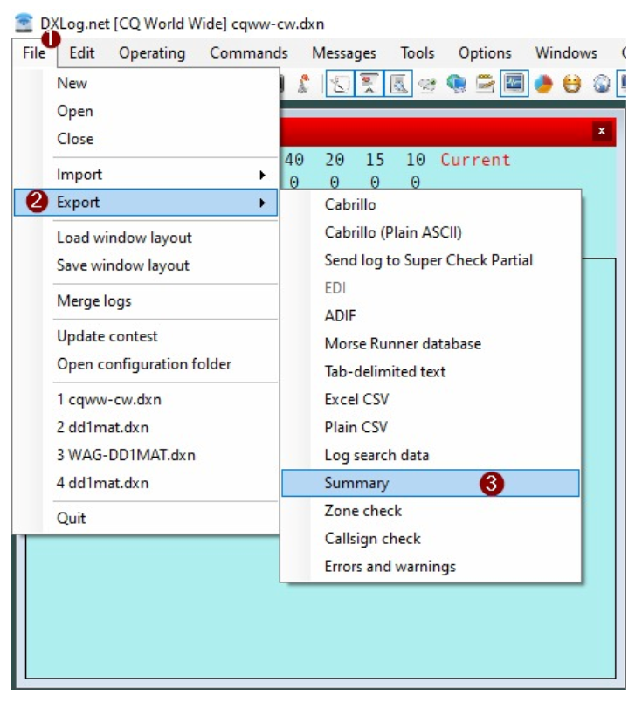The width and height of the screenshot is (642, 703).
Task: Click the smiley face toolbar icon
Action: click(x=572, y=83)
